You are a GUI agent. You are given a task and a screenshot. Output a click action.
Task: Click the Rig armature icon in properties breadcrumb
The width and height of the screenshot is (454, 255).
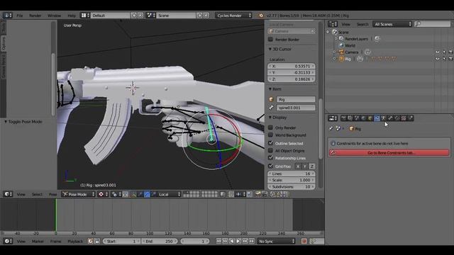[x=352, y=129]
